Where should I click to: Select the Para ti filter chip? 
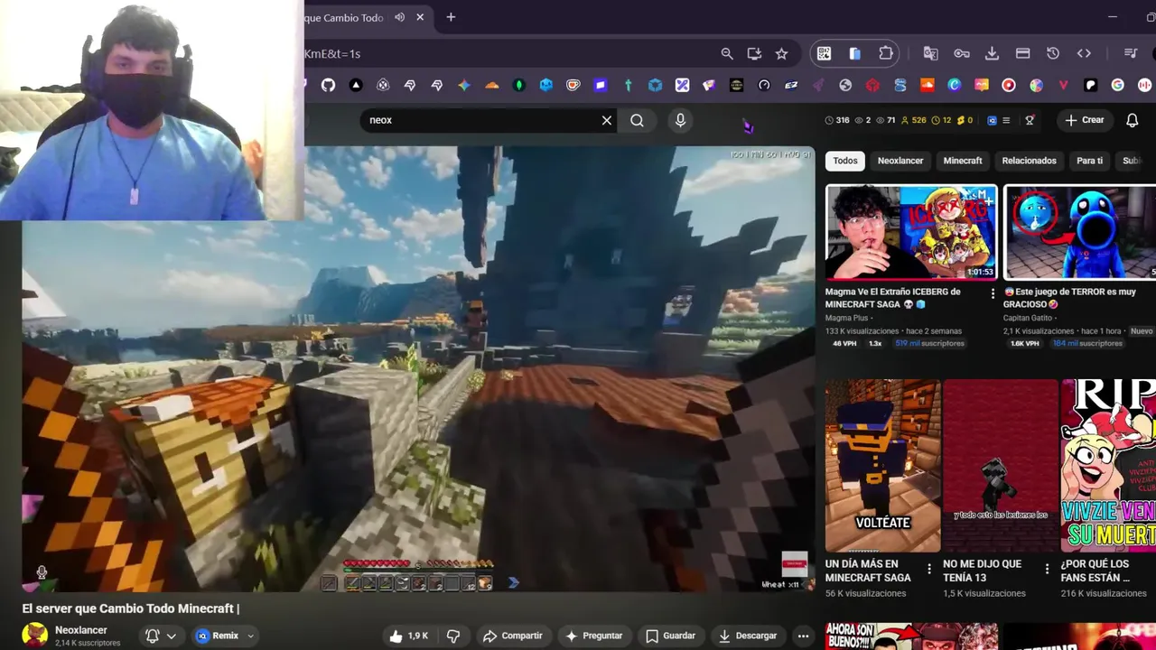click(1089, 161)
